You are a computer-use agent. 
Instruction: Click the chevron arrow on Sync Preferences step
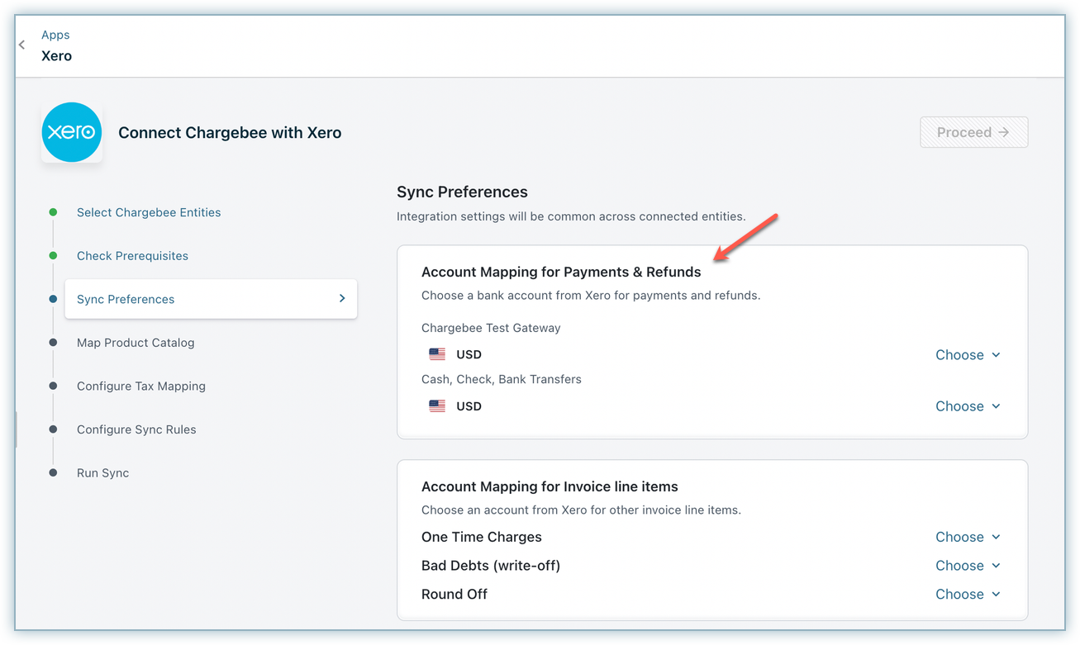coord(342,299)
